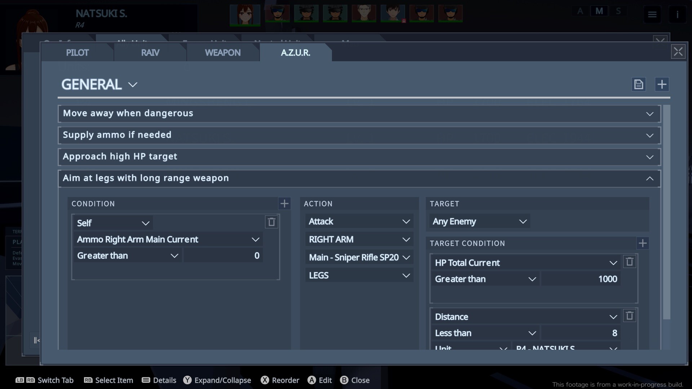The image size is (692, 389).
Task: Add a target condition with the plus icon
Action: coord(643,243)
